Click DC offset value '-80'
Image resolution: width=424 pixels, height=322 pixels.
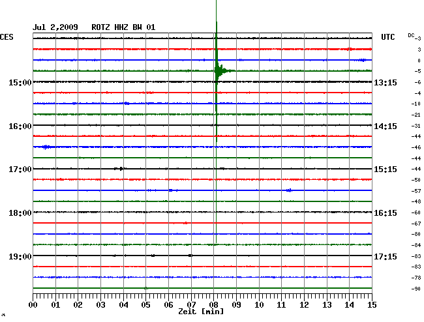416,234
